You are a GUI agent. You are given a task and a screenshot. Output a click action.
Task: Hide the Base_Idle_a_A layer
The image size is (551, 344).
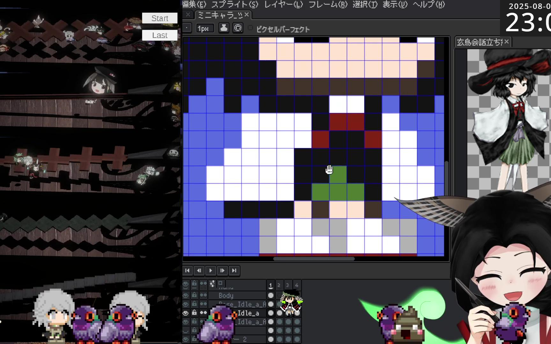pos(186,304)
